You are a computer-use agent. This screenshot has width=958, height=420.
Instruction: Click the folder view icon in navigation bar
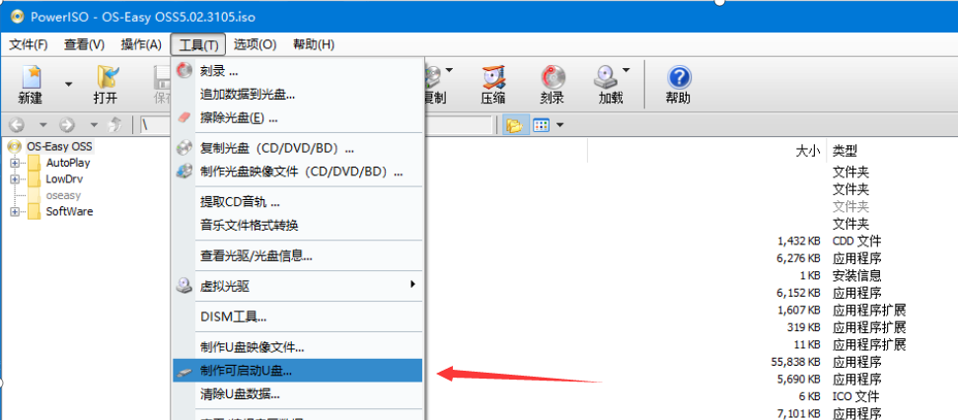coord(513,125)
